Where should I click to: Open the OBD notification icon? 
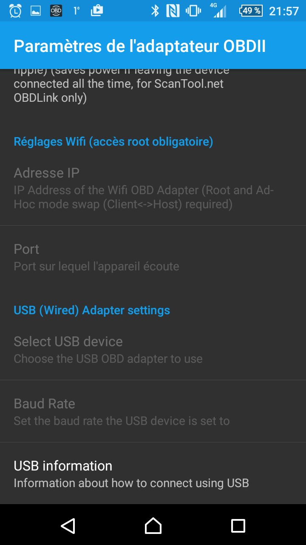[x=56, y=11]
